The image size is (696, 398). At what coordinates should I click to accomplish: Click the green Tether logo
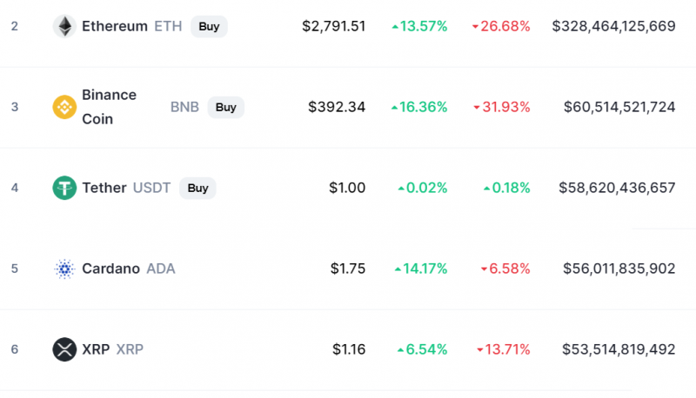coord(64,188)
